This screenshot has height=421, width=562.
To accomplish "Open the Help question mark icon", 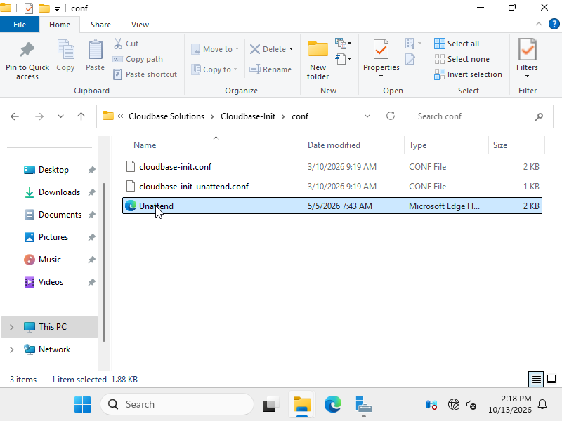I will click(554, 25).
